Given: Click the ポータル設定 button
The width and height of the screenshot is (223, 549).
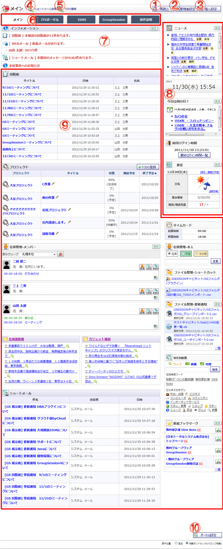Looking at the screenshot, I should [207, 535].
